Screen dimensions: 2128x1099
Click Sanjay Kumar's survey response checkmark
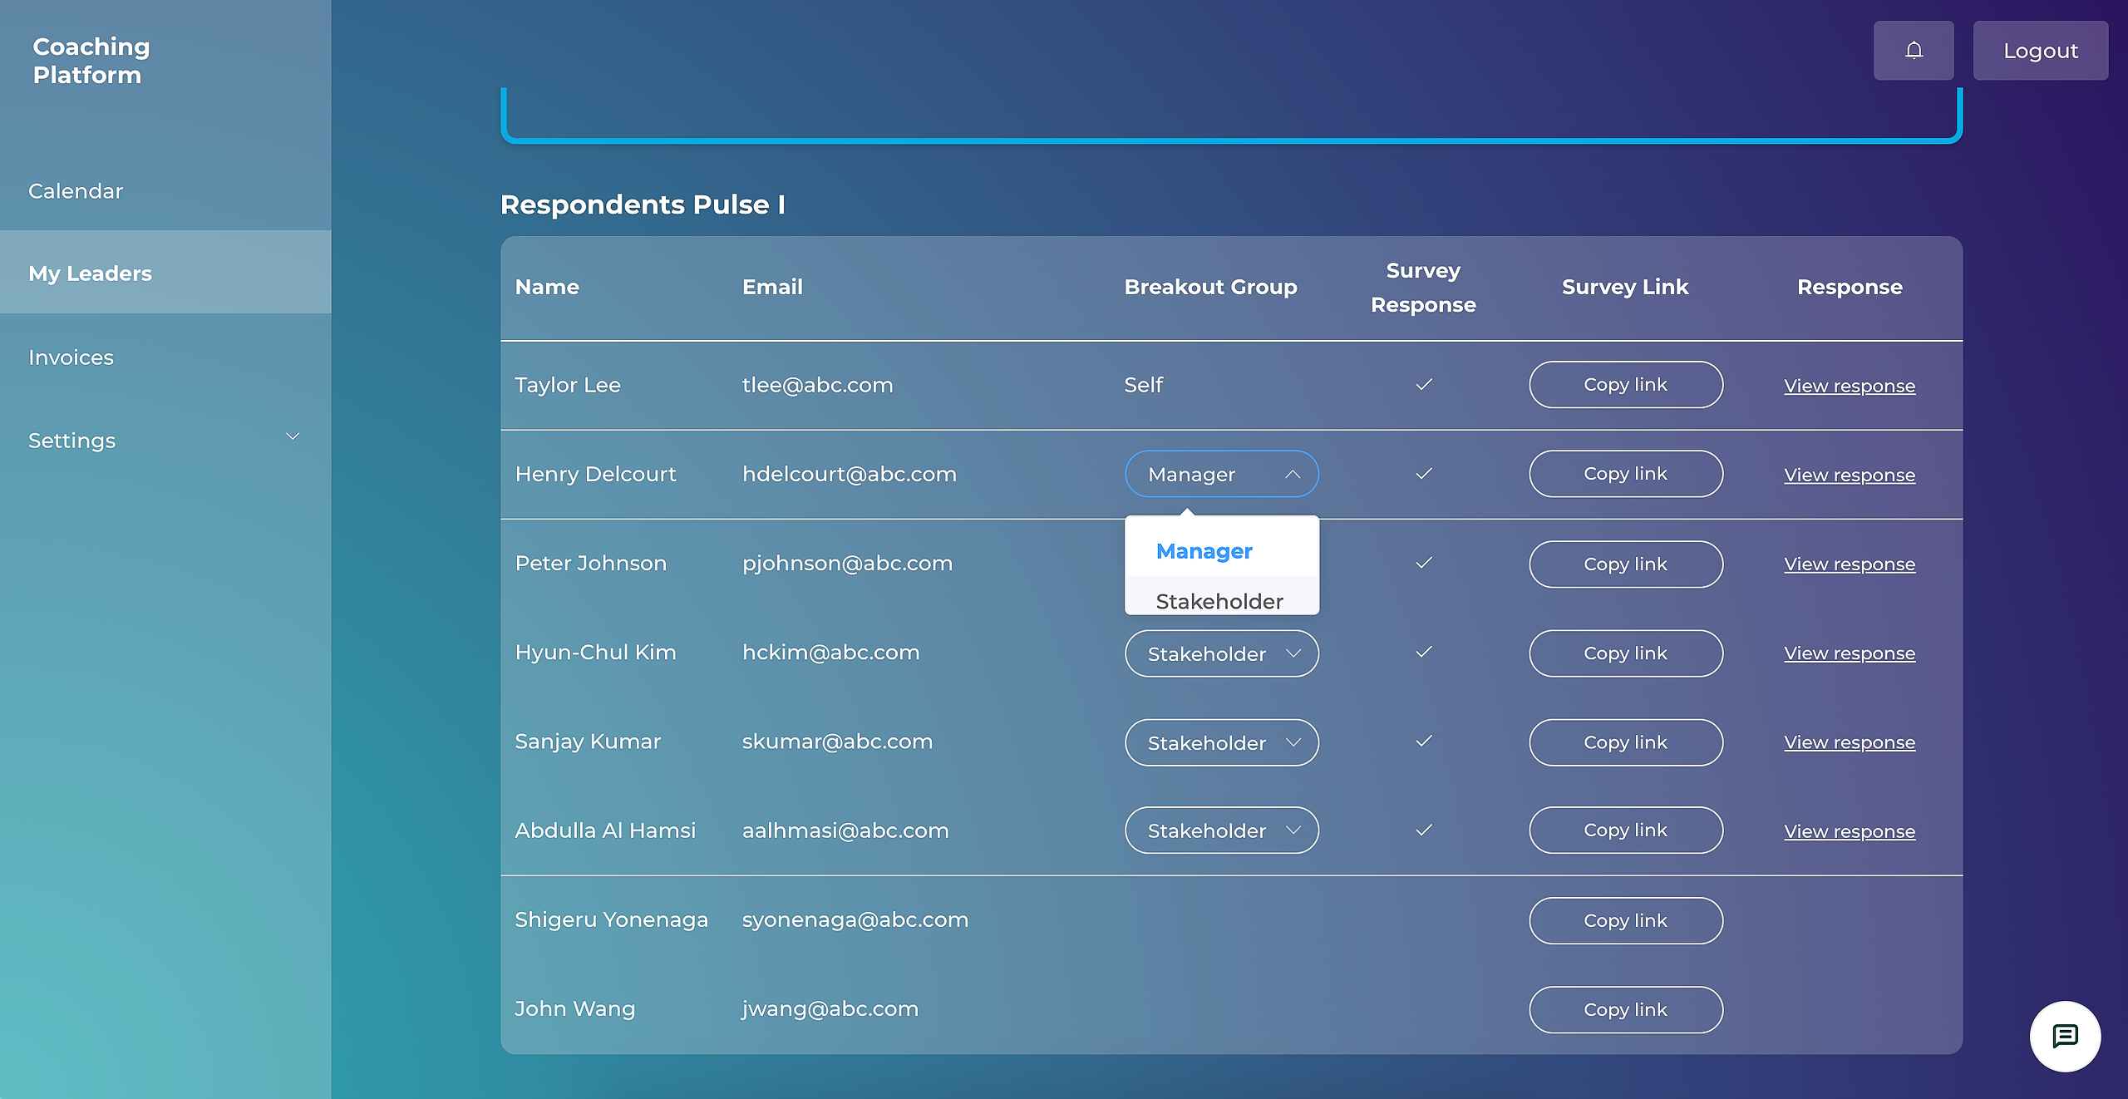pyautogui.click(x=1424, y=742)
